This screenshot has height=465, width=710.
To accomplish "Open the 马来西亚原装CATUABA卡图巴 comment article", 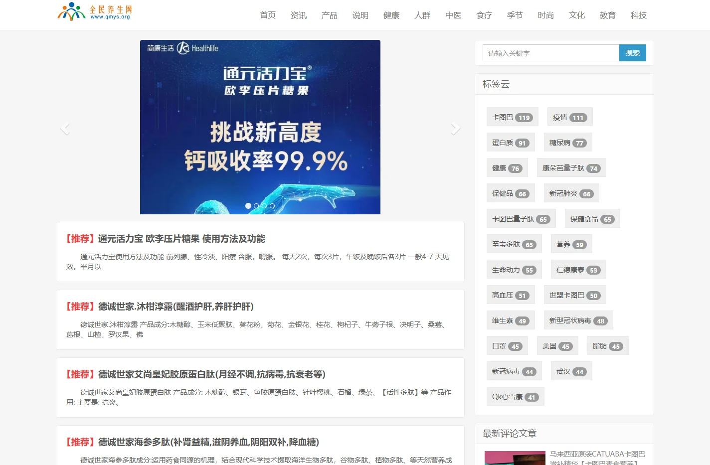I will 597,459.
